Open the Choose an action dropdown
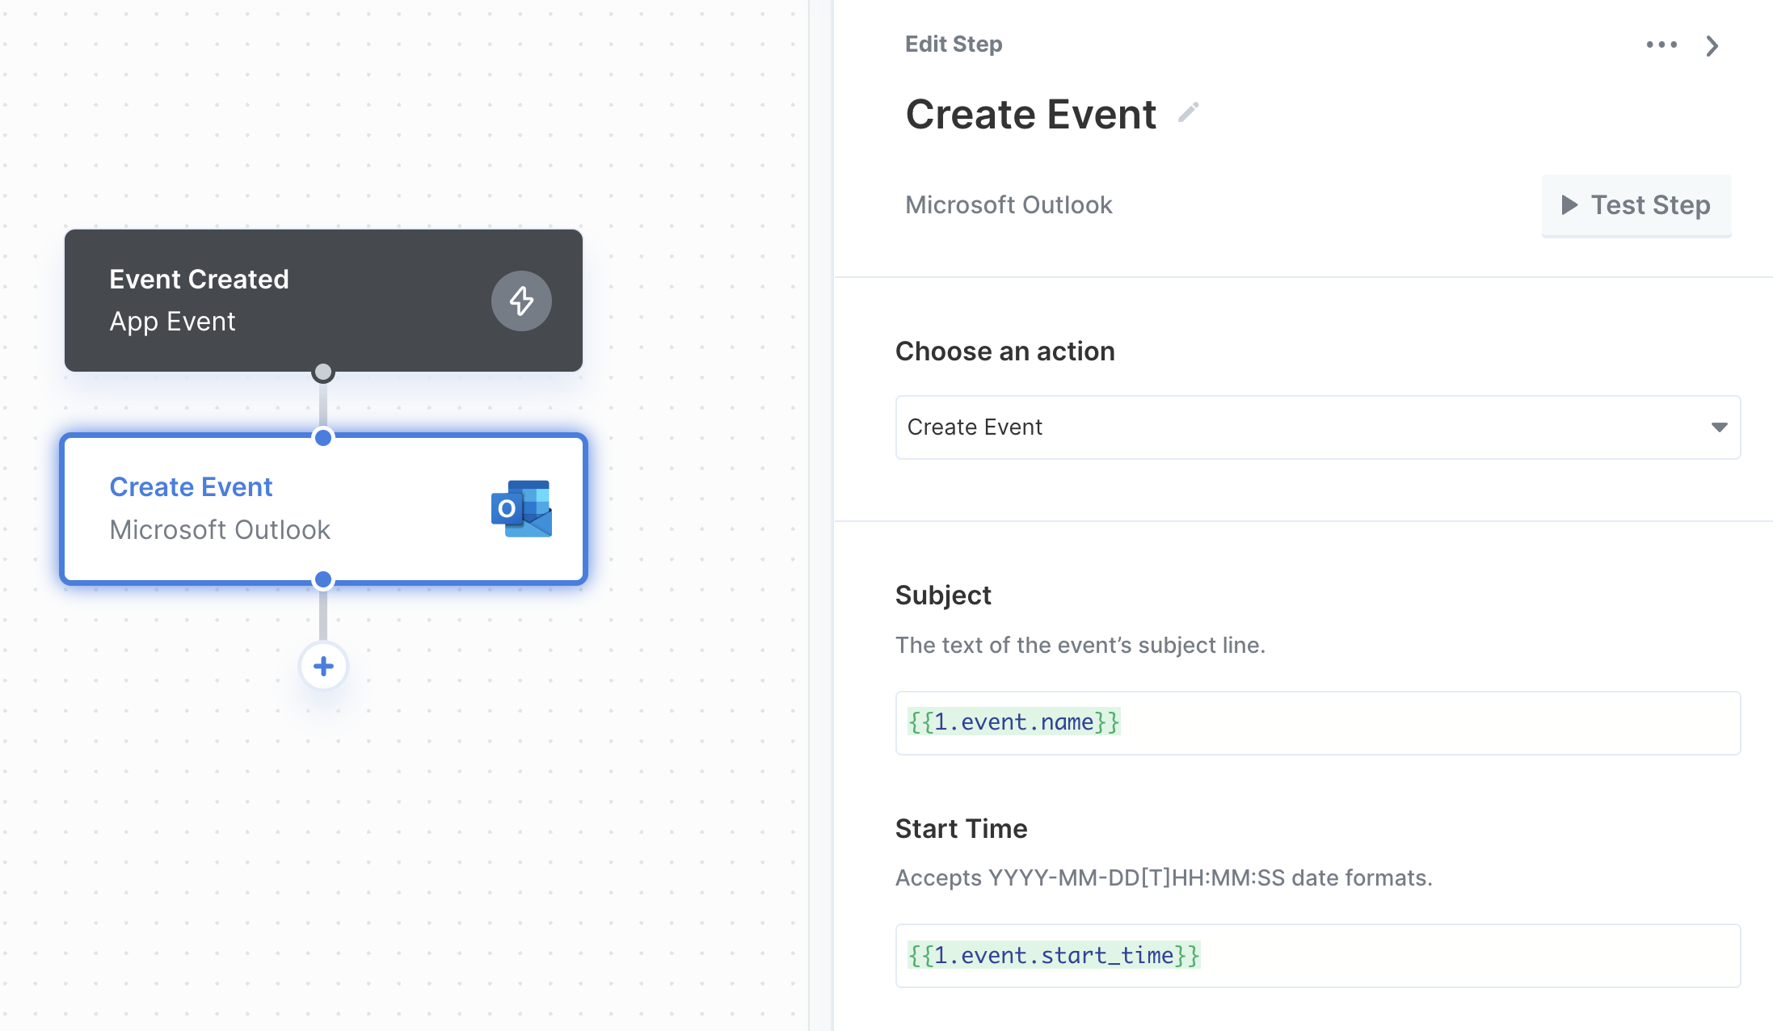The image size is (1773, 1031). pos(1317,427)
